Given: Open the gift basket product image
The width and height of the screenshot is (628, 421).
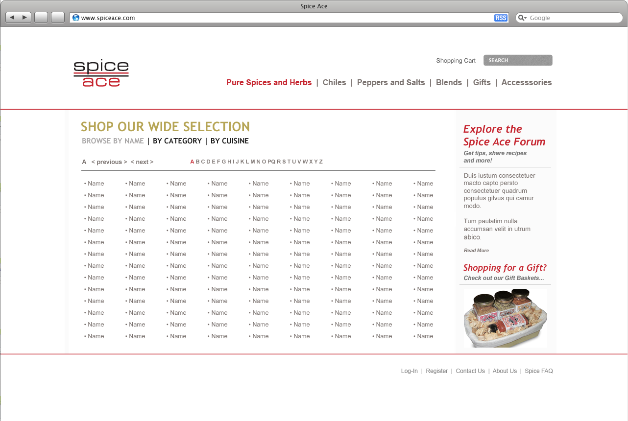Looking at the screenshot, I should [x=506, y=318].
